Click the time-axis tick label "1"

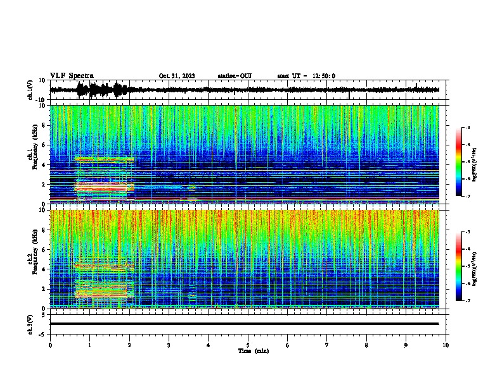(89, 345)
